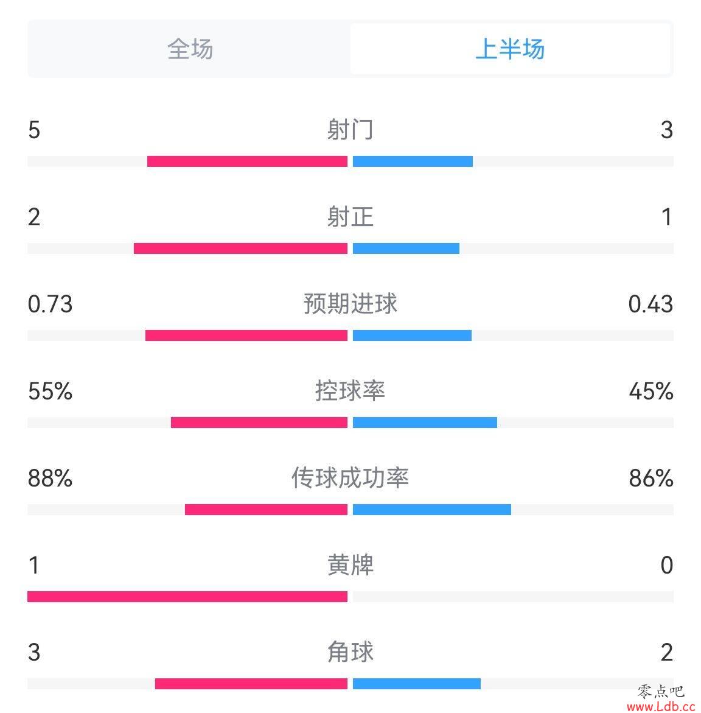
Task: Click the 黄牌 stat label
Action: point(350,565)
